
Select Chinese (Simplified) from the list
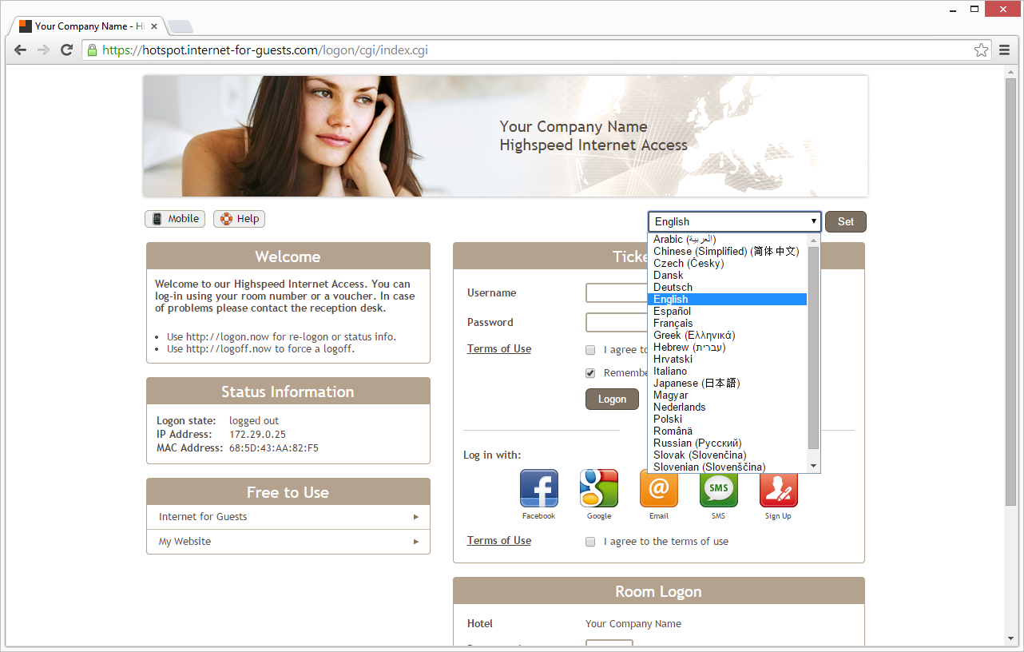click(727, 252)
